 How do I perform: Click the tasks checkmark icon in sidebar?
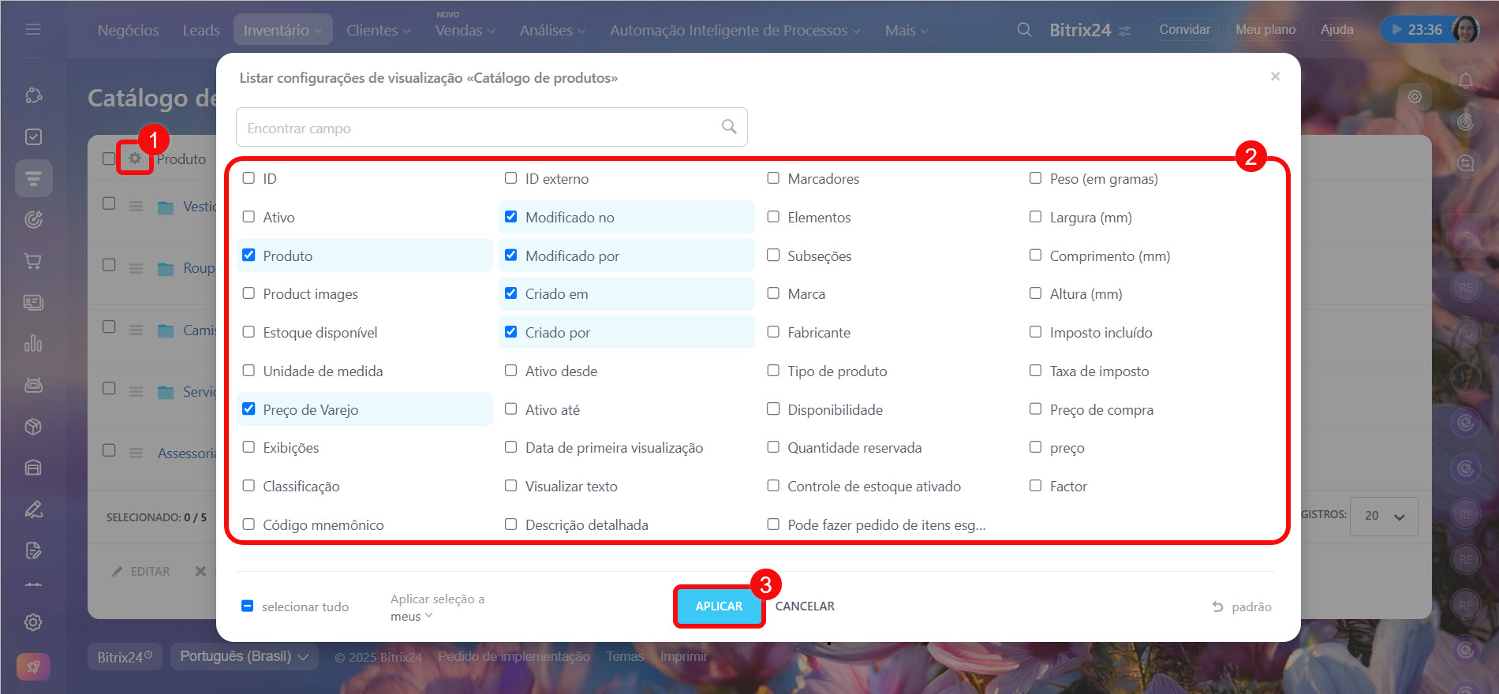click(x=33, y=137)
